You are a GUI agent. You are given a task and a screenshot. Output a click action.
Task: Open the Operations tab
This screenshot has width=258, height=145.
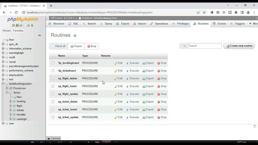pyautogui.click(x=159, y=24)
